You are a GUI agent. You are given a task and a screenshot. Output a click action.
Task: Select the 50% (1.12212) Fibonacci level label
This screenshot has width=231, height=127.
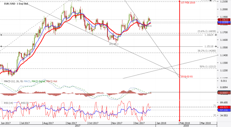[208, 66]
